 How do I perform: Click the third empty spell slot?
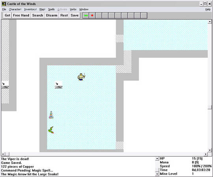[112, 15]
